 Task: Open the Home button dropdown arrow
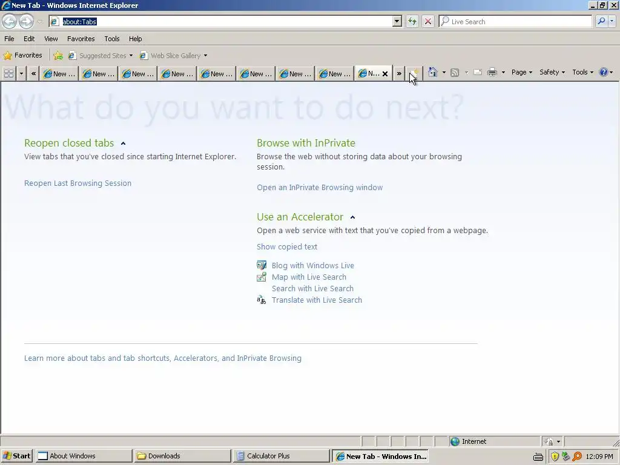point(444,73)
